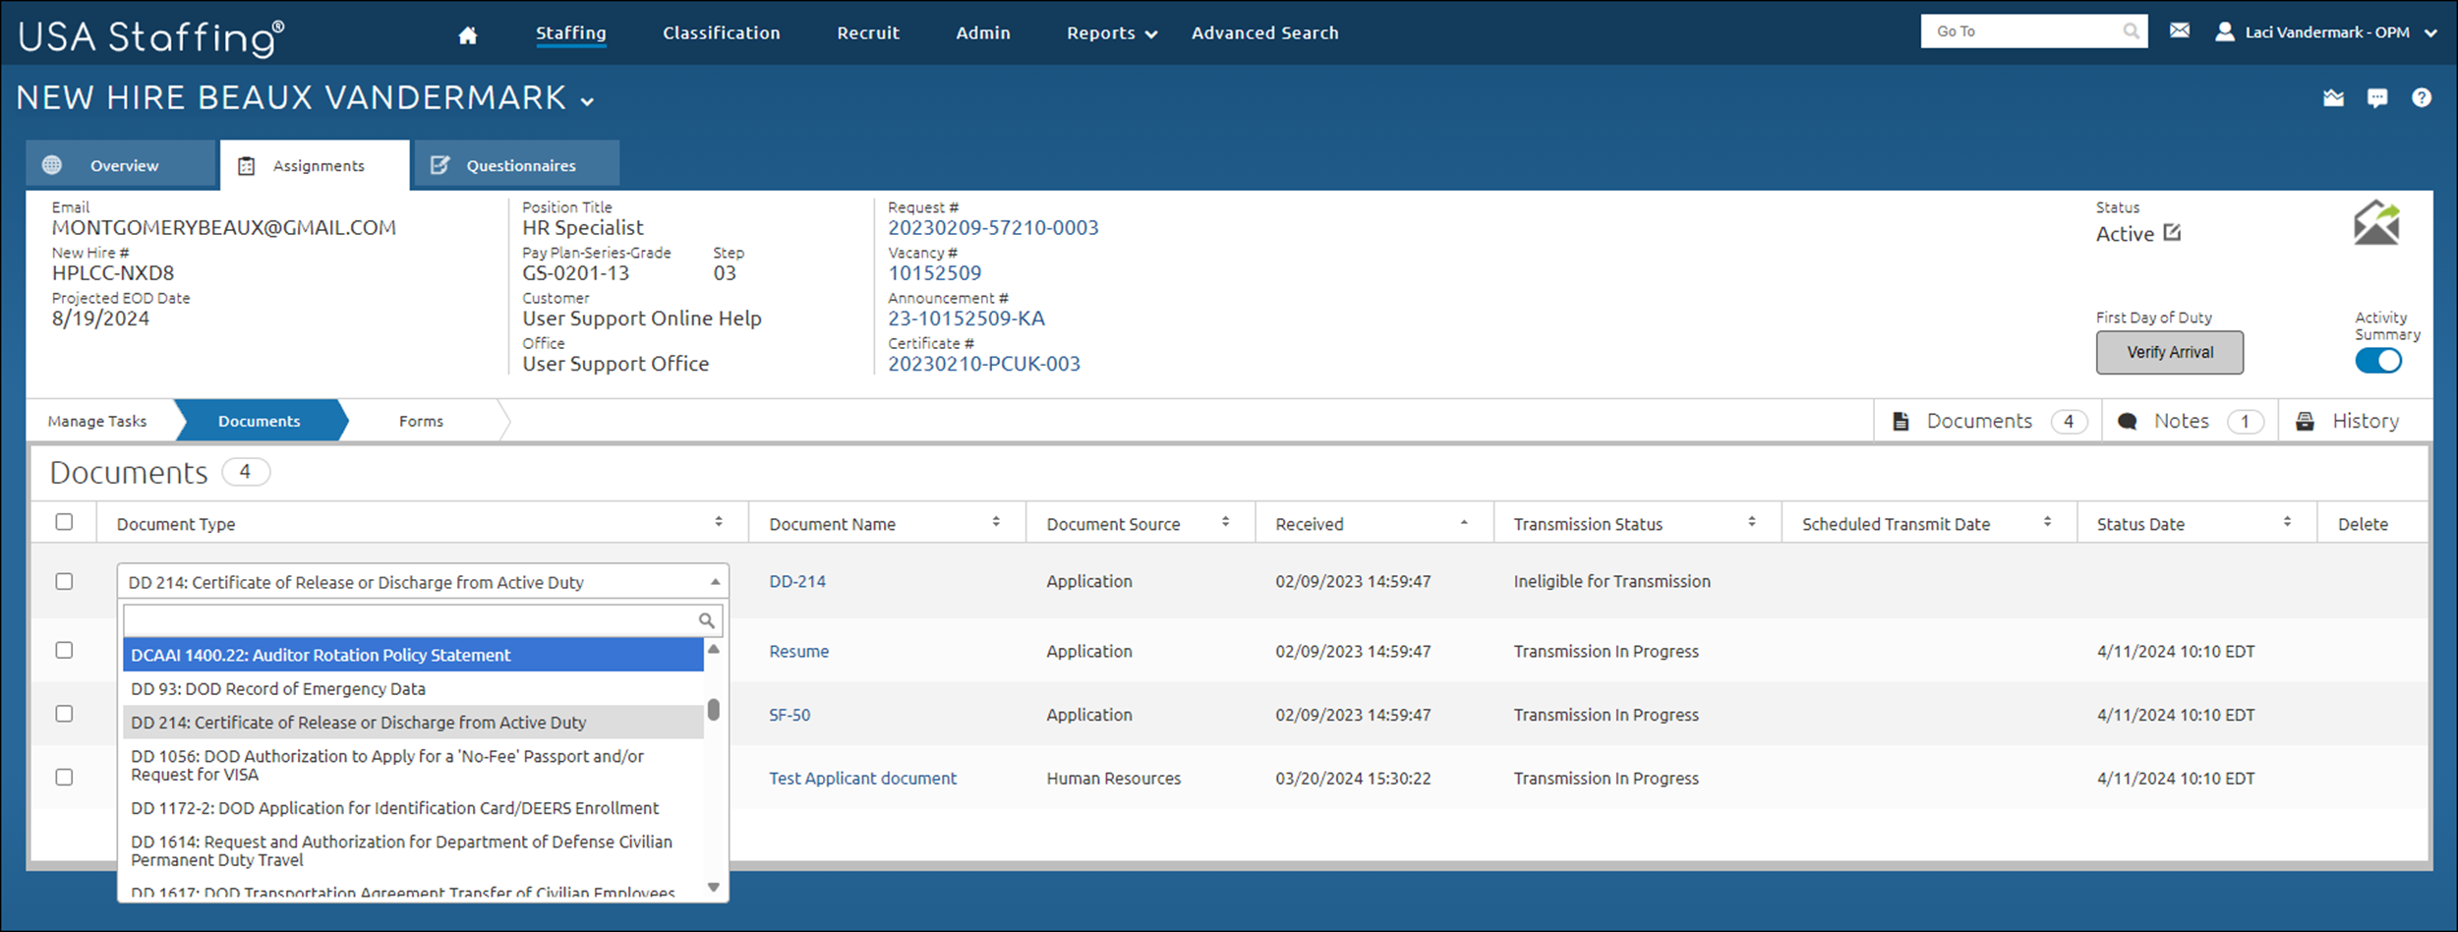Image resolution: width=2458 pixels, height=932 pixels.
Task: Click the Overview globe icon
Action: [x=52, y=164]
